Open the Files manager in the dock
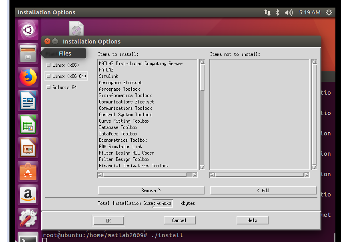Viewport: 341px width, 242px height. tap(28, 54)
